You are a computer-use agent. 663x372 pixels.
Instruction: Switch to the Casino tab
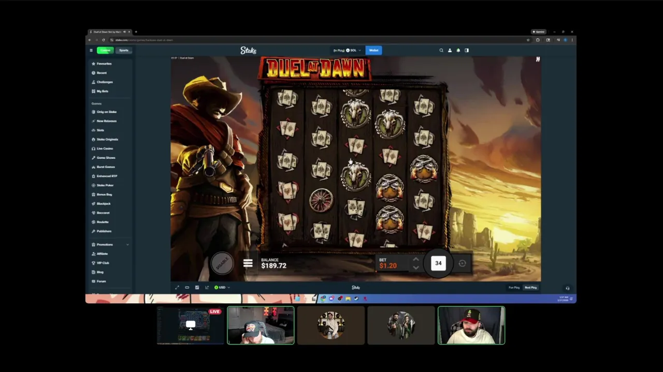[105, 50]
